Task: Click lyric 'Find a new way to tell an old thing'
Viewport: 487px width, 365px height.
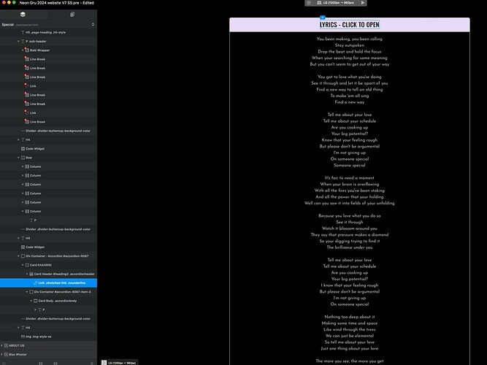Action: 350,90
